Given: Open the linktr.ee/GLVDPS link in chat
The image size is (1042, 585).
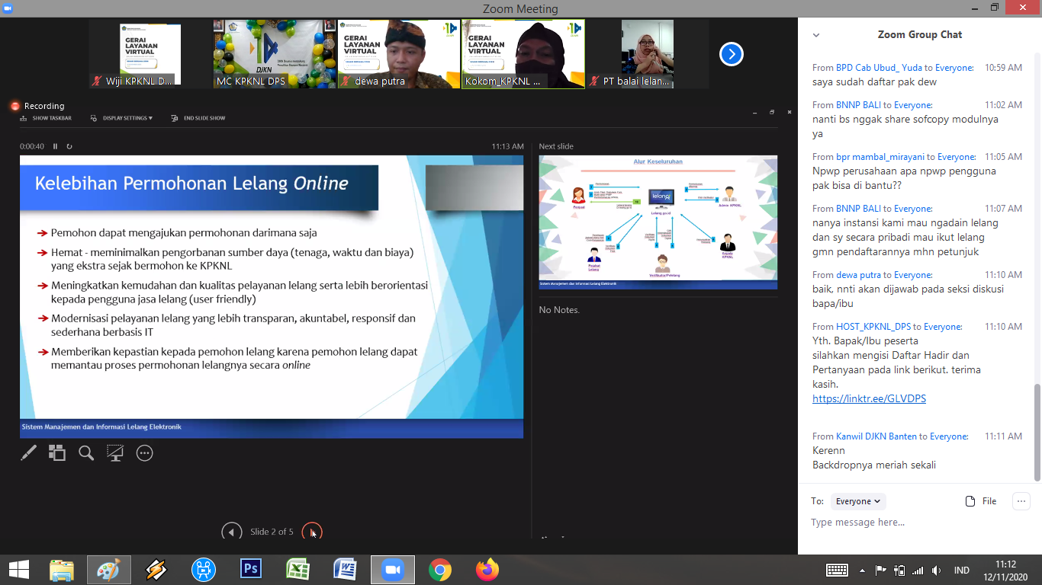Looking at the screenshot, I should (869, 398).
